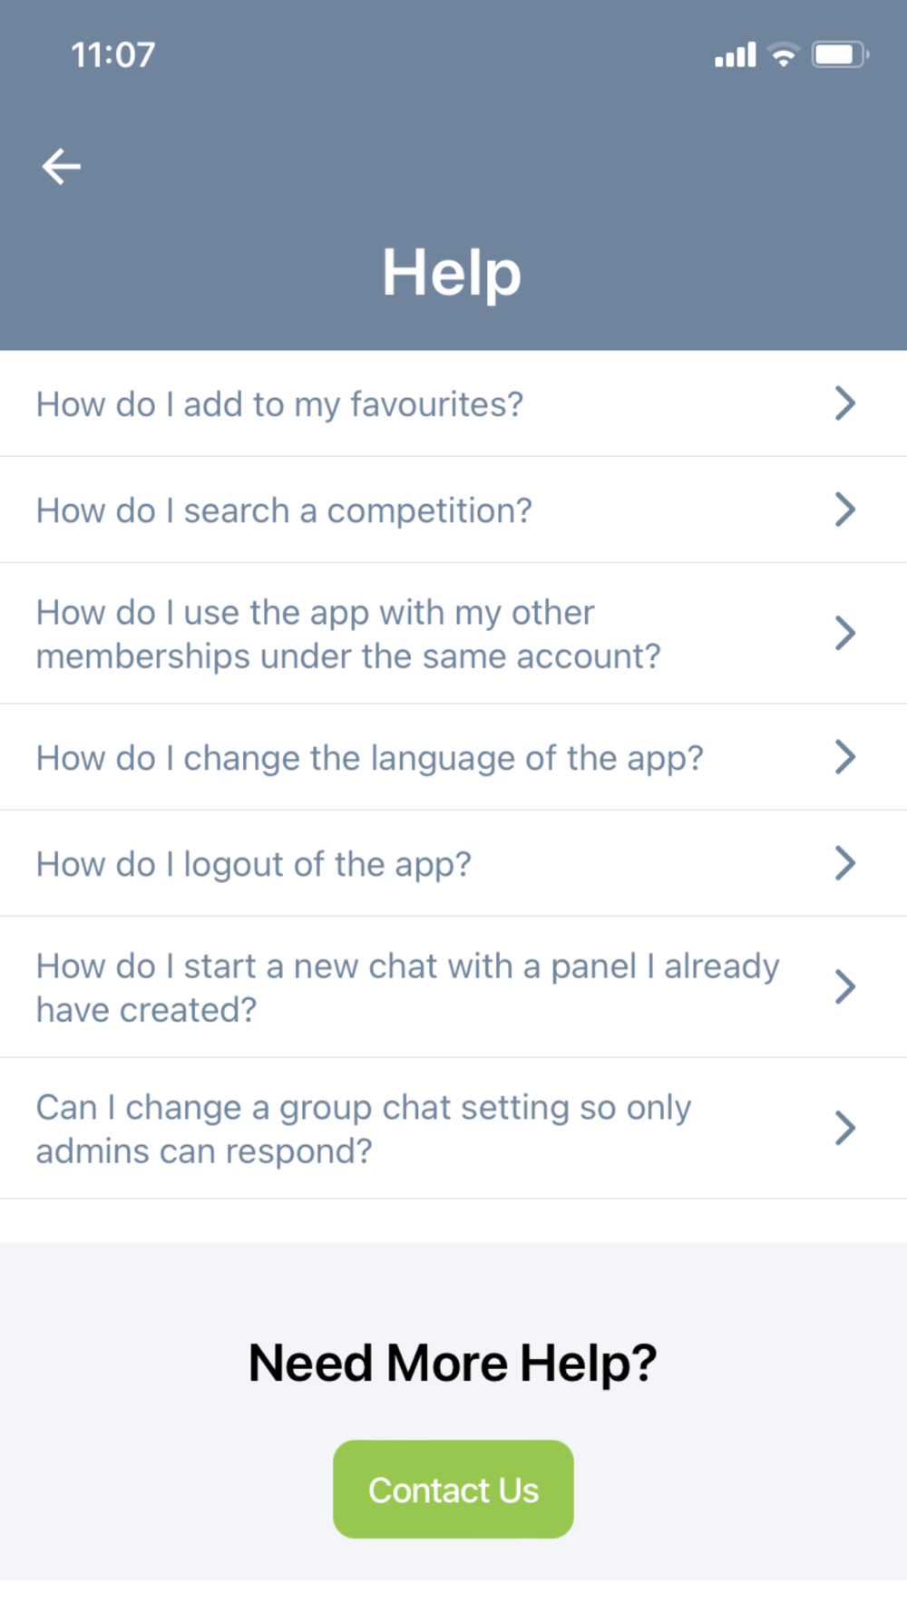Open the admins-only group chat setting question
The width and height of the screenshot is (907, 1612).
tap(363, 1129)
